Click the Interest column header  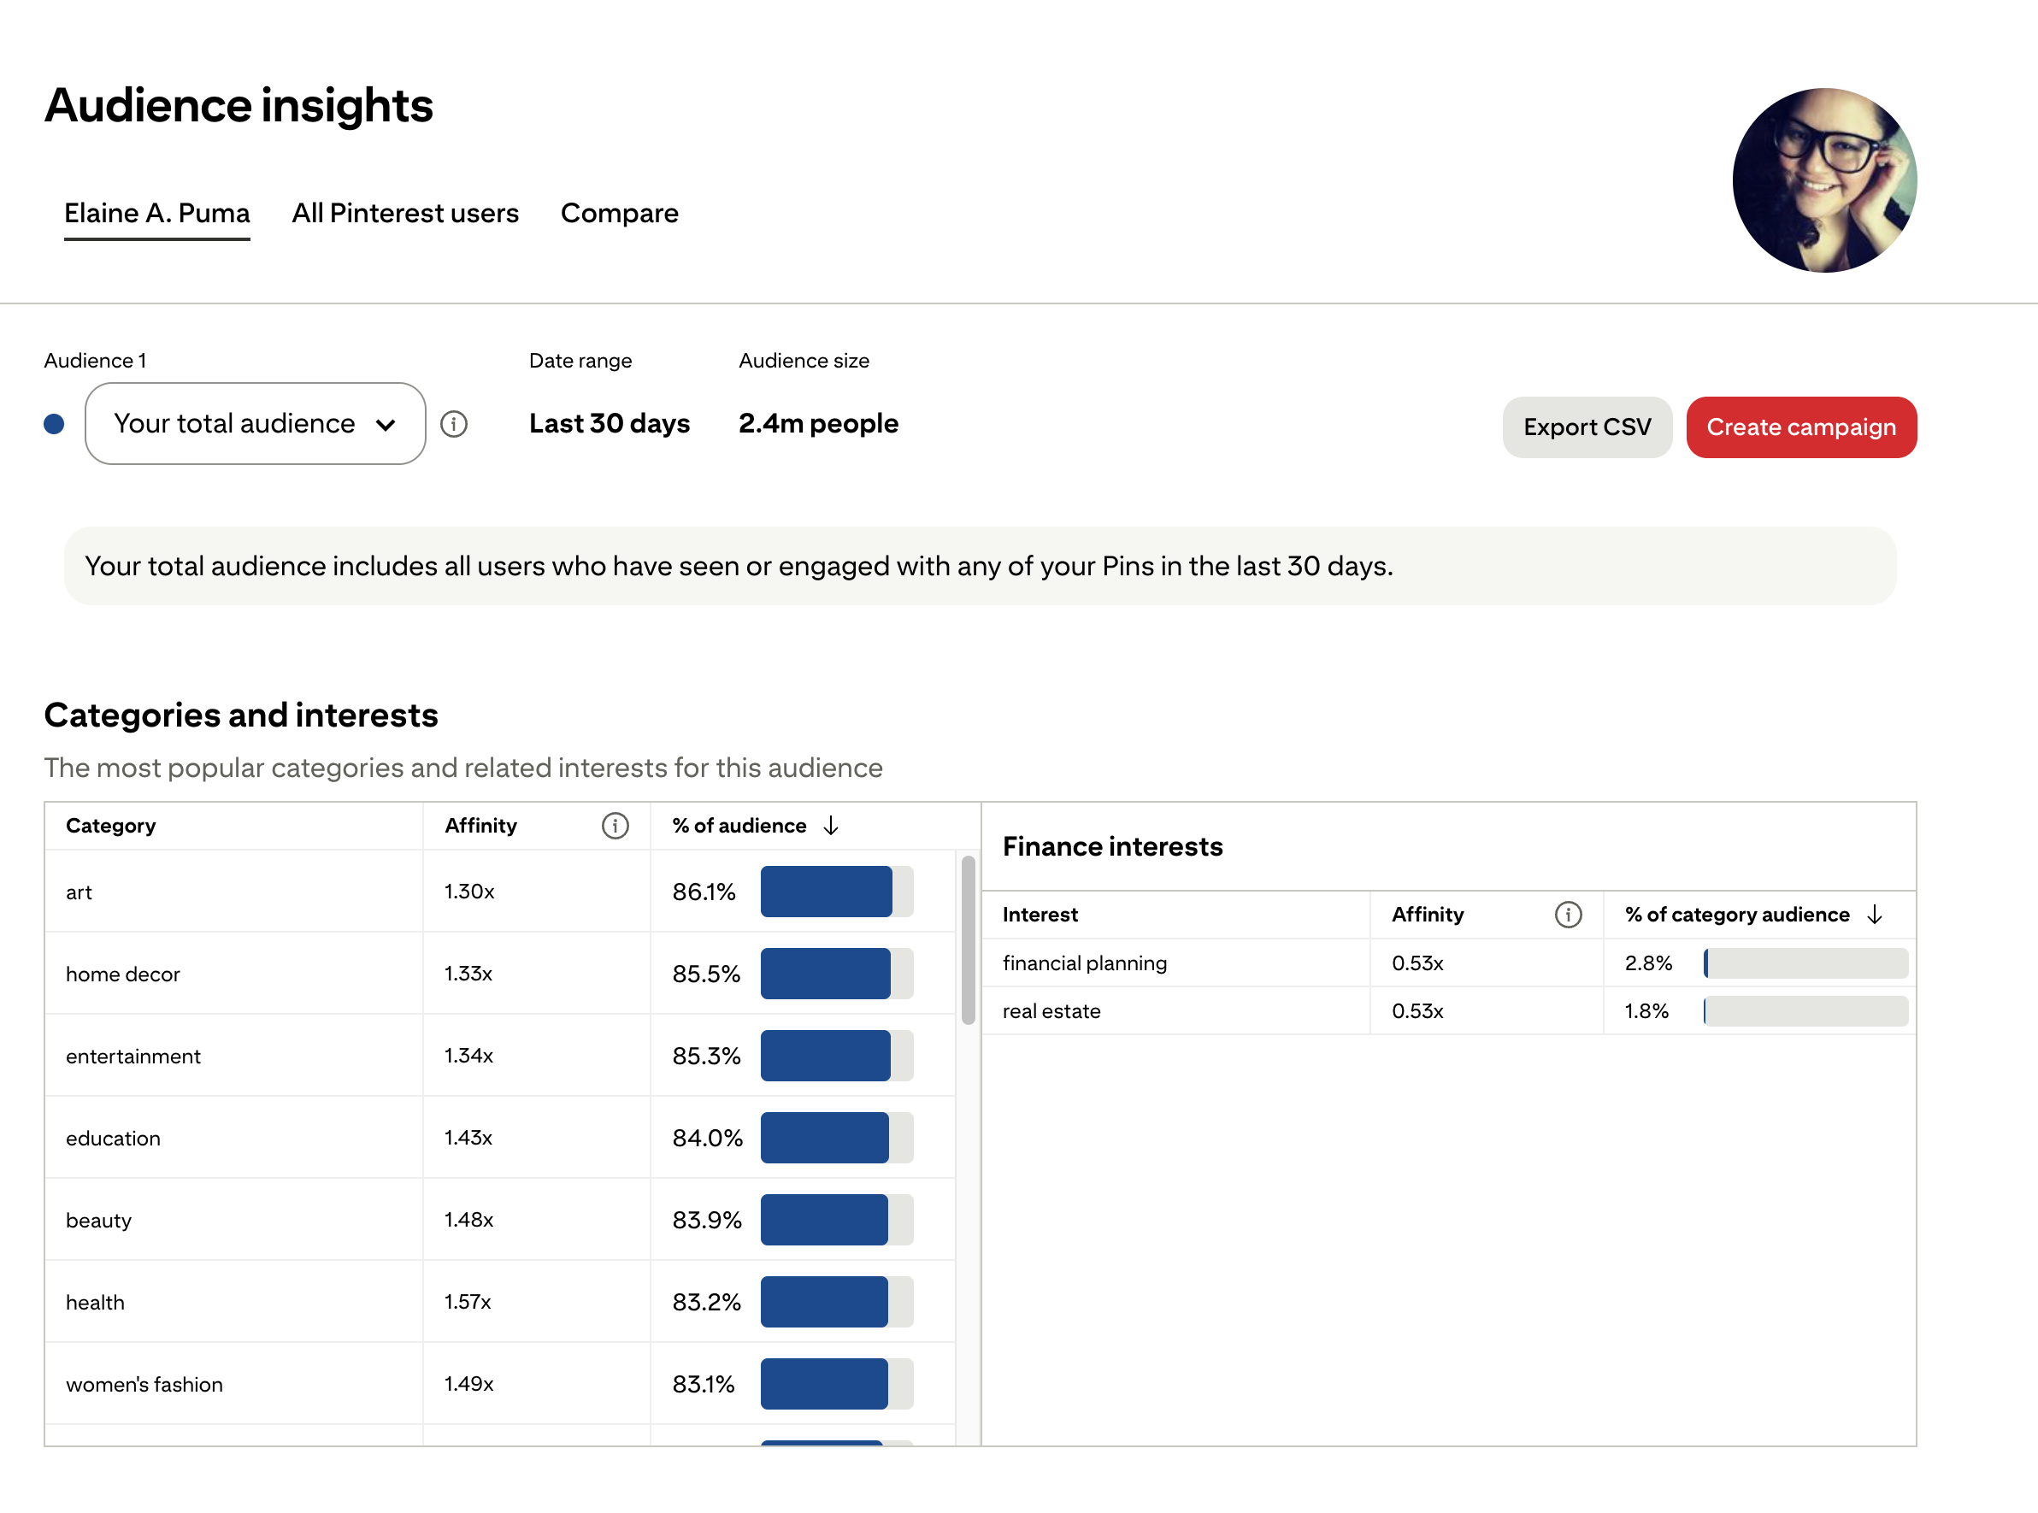coord(1040,915)
